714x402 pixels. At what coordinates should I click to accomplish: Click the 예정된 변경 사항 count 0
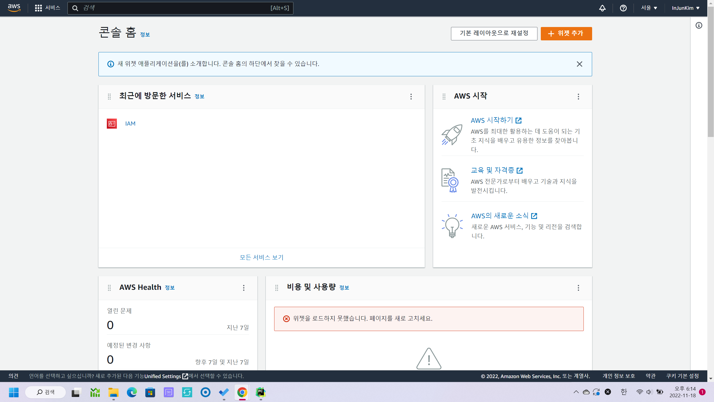pos(110,360)
